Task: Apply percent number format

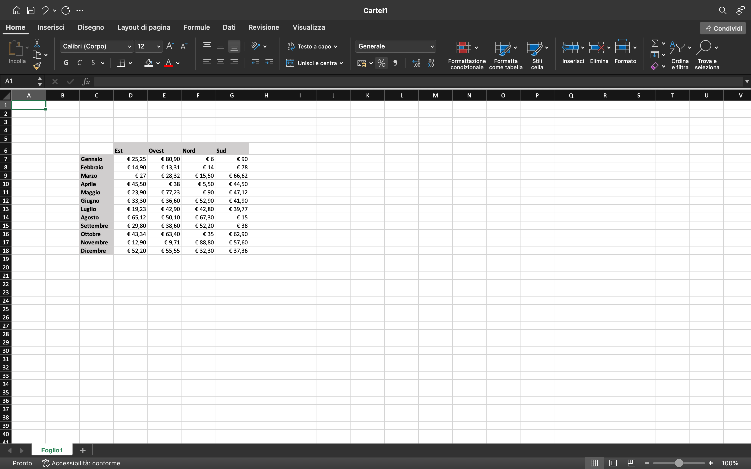Action: 381,63
